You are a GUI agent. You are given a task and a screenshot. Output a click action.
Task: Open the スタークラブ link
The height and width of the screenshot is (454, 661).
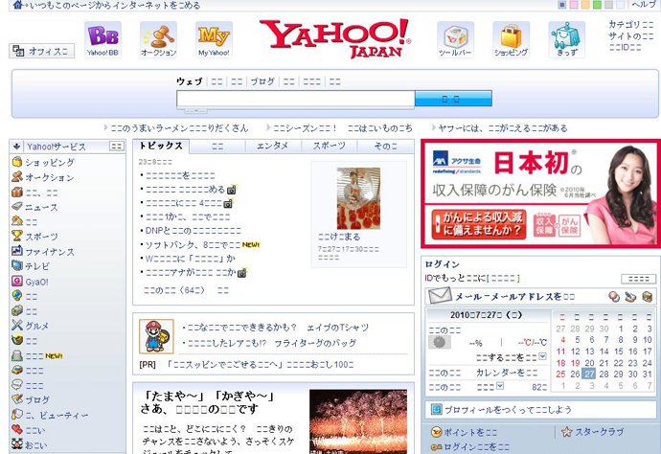coord(599,432)
